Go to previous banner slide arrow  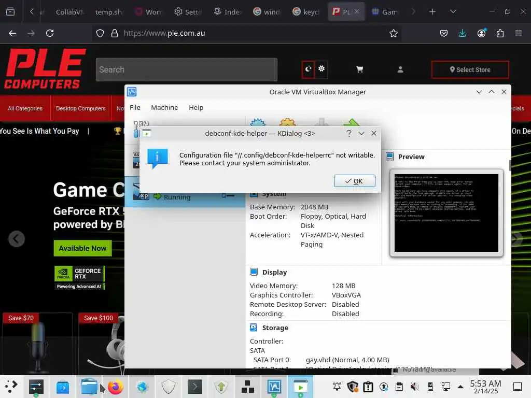point(16,239)
